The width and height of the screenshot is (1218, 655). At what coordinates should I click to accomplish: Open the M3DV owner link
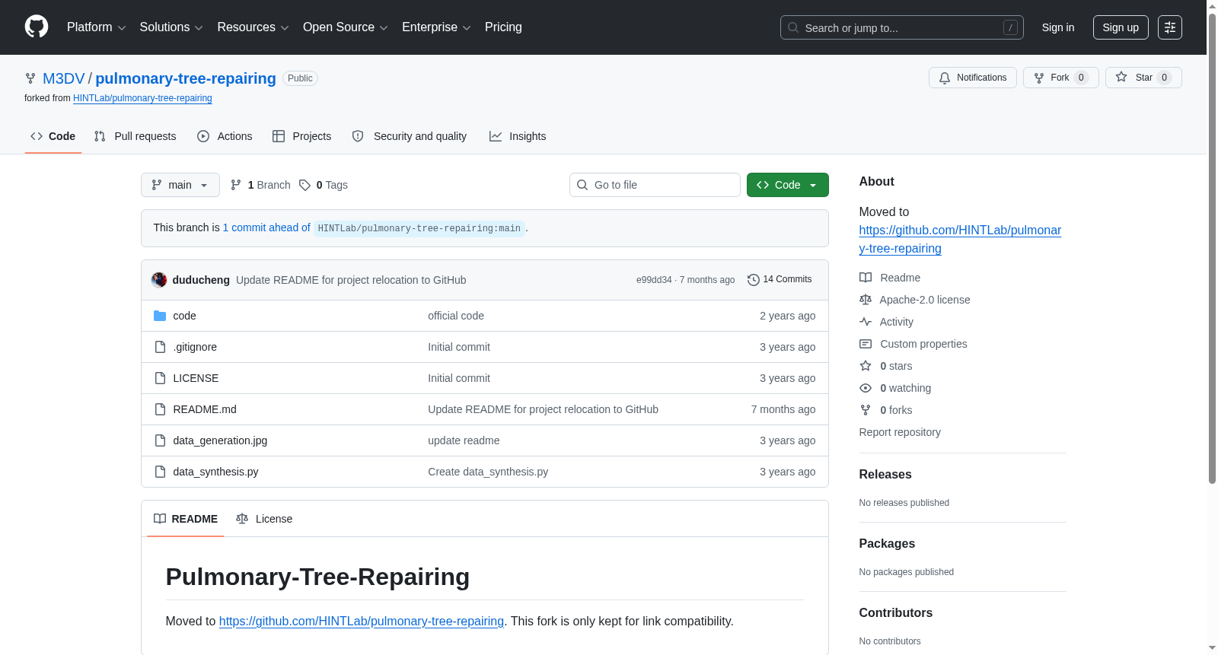click(64, 78)
